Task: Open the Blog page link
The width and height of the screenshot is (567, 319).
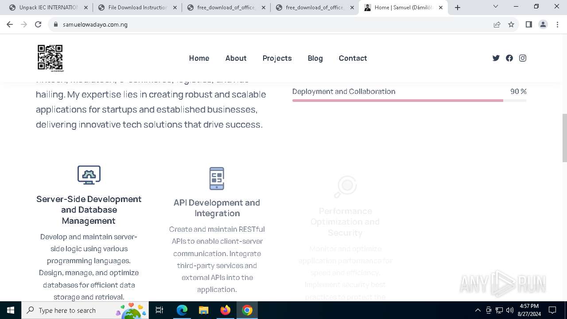Action: pyautogui.click(x=315, y=58)
